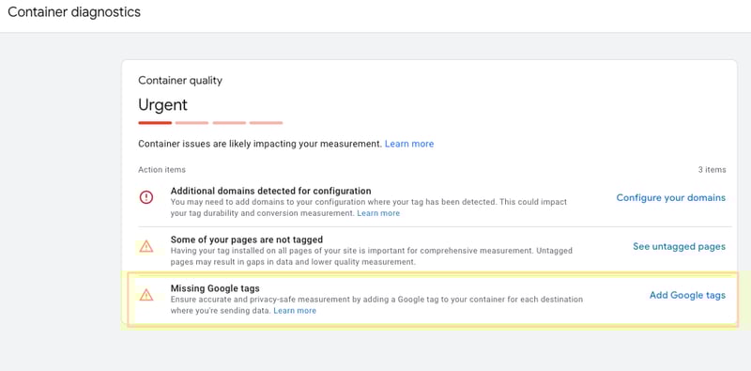The image size is (751, 371).
Task: Click the 3 items count
Action: (x=713, y=170)
